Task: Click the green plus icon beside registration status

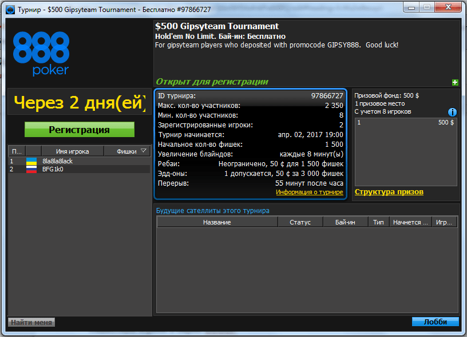Action: pyautogui.click(x=455, y=82)
